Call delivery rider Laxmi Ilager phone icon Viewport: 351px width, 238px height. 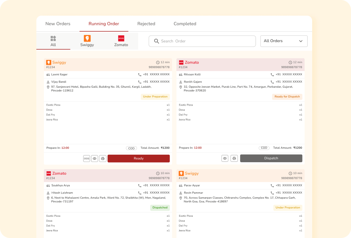point(140,75)
